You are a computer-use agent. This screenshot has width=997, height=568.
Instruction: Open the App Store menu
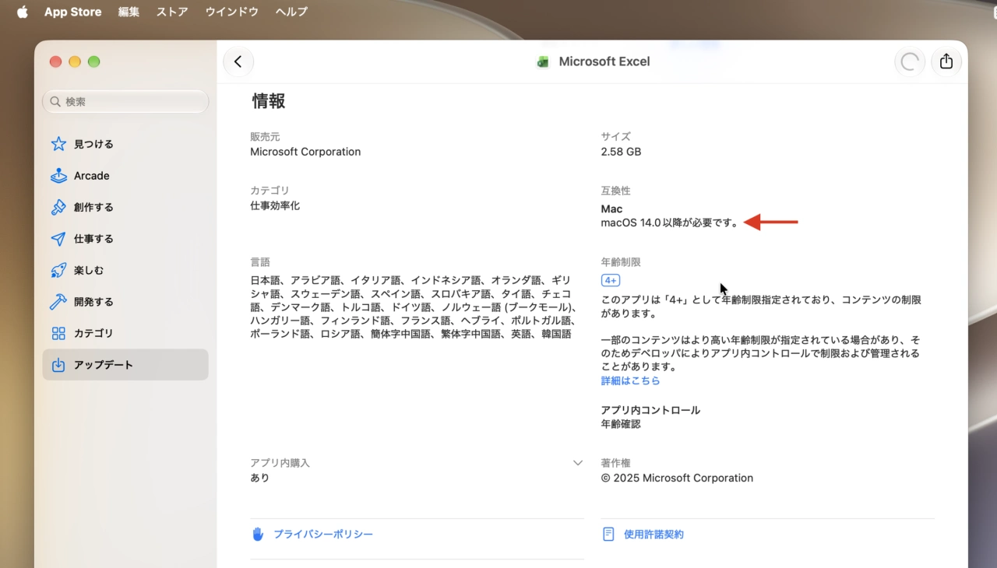pyautogui.click(x=72, y=12)
